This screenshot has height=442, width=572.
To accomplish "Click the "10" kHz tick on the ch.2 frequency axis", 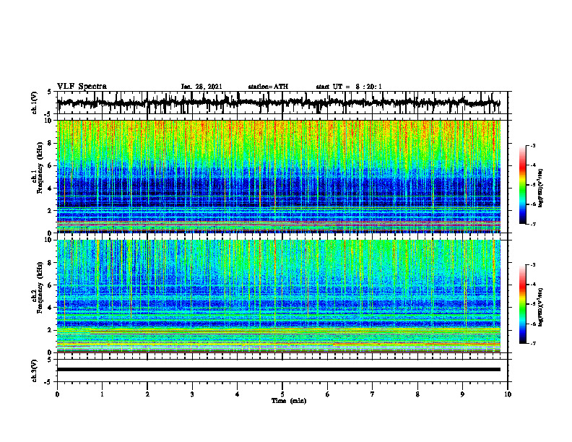I will pos(49,240).
